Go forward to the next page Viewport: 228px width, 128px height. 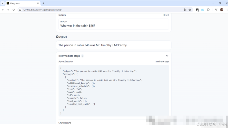[8, 10]
